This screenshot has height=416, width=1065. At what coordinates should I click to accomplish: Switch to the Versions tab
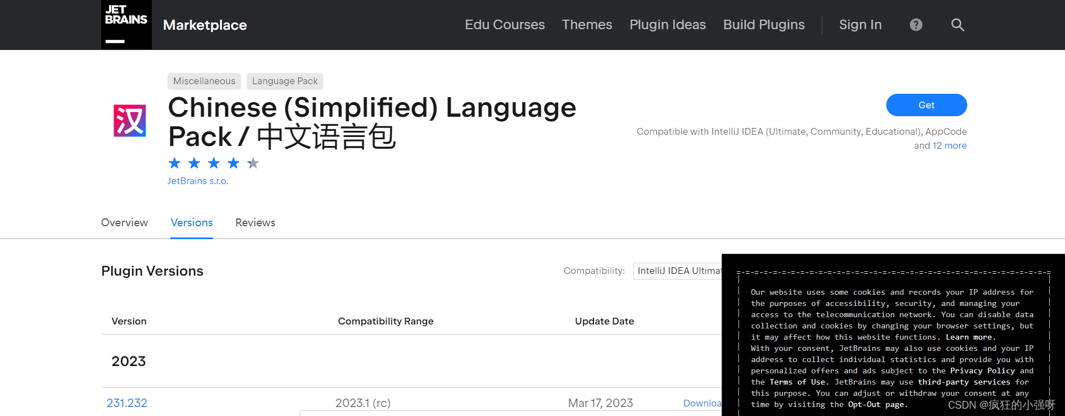192,223
